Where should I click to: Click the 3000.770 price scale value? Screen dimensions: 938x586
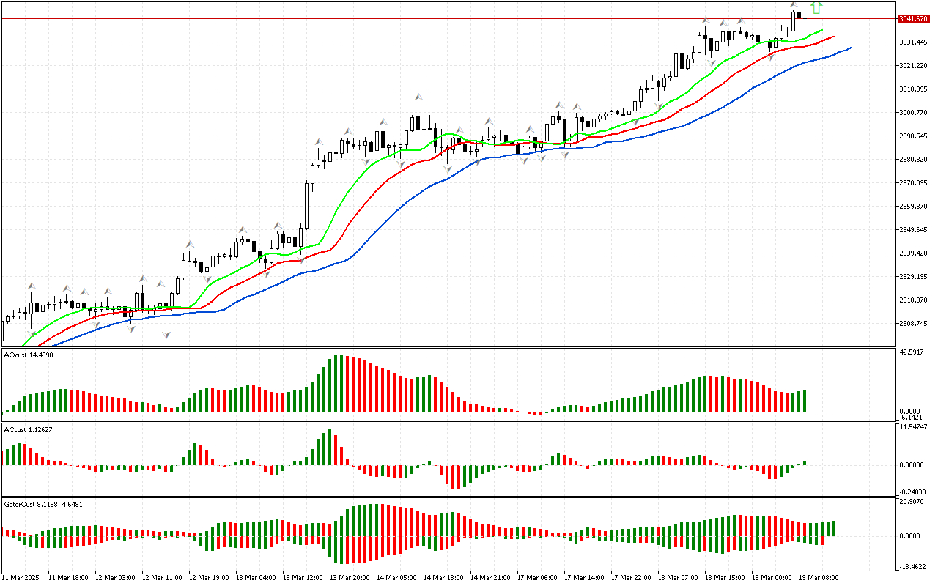point(915,113)
